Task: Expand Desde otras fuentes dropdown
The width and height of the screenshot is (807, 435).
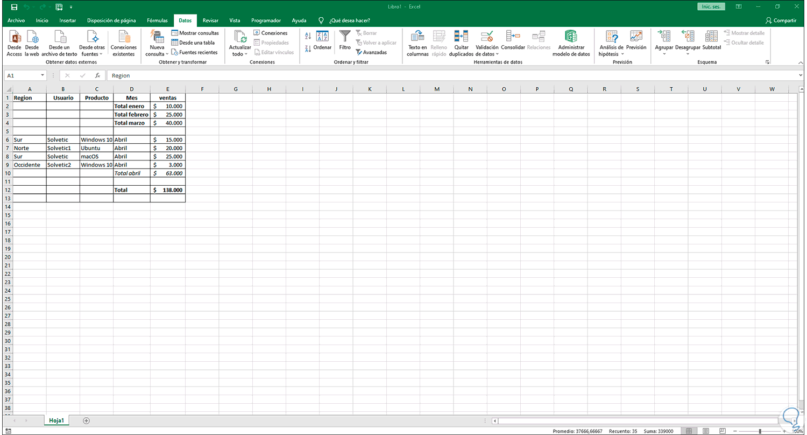Action: 100,54
